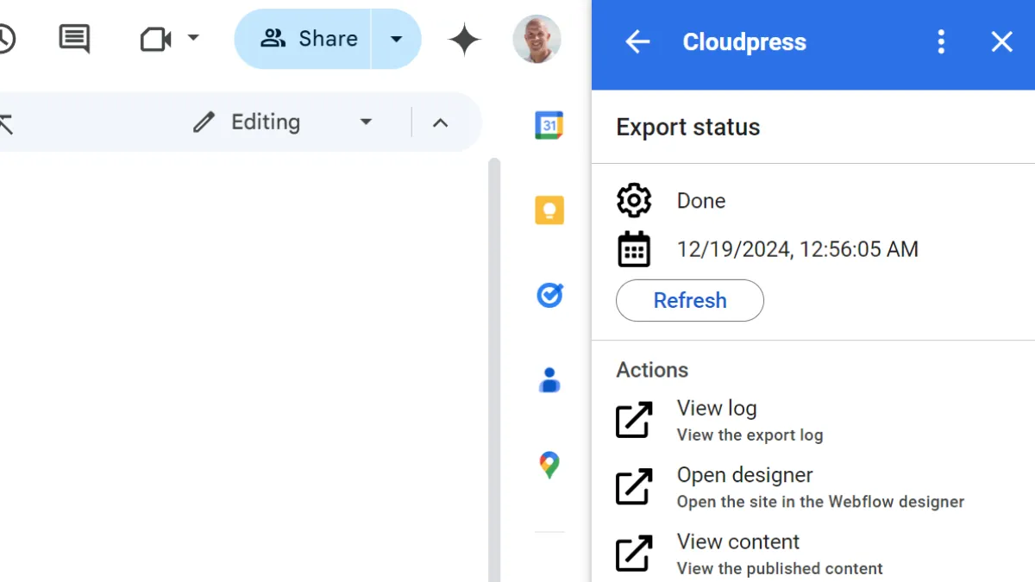Click the Open designer action

coord(813,487)
